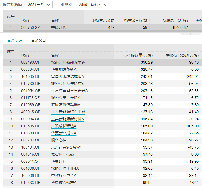Click holding value 396.29

(147, 62)
